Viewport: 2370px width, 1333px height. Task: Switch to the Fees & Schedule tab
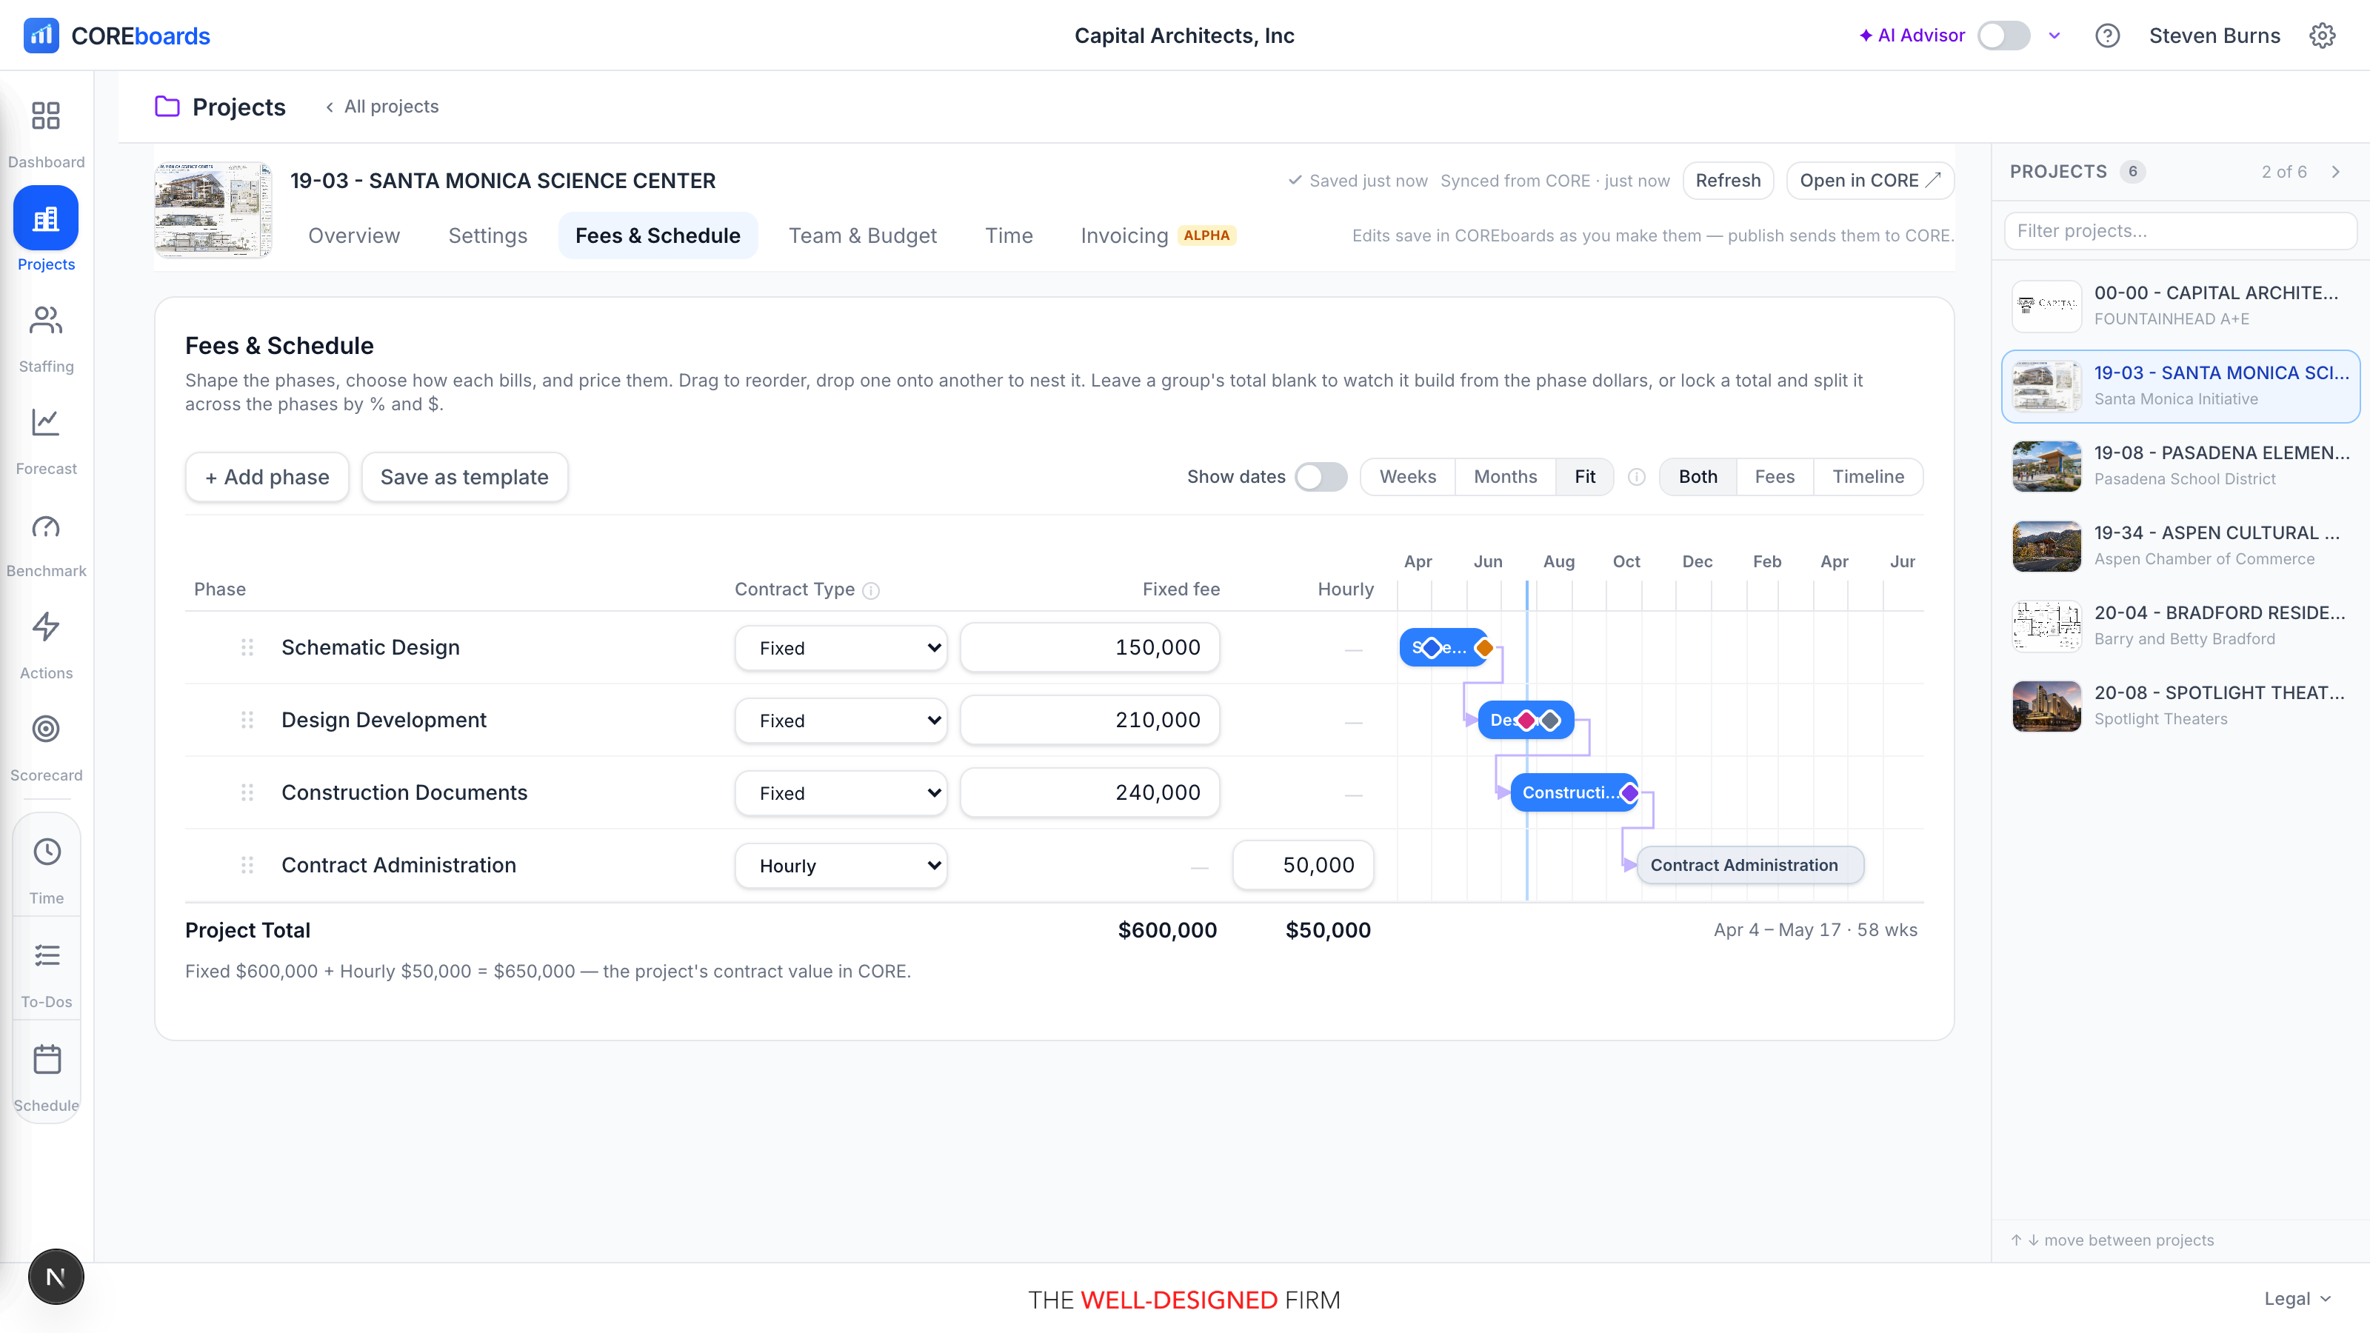(x=658, y=235)
